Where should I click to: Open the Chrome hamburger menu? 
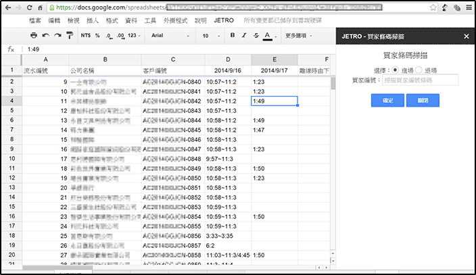pyautogui.click(x=466, y=8)
